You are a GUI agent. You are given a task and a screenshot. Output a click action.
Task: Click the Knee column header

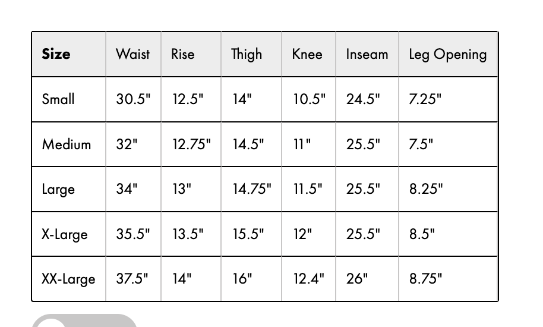pos(307,54)
